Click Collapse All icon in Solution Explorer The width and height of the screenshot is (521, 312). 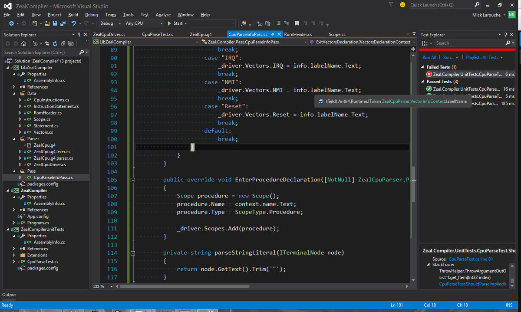tap(63, 43)
